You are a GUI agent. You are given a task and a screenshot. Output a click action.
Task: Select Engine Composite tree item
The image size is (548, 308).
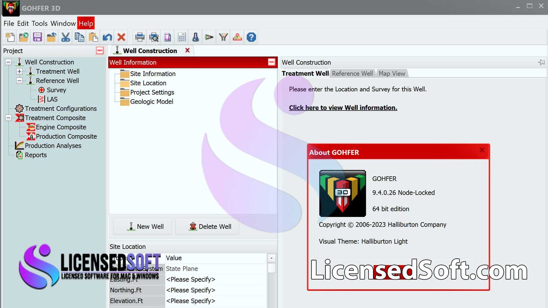61,127
